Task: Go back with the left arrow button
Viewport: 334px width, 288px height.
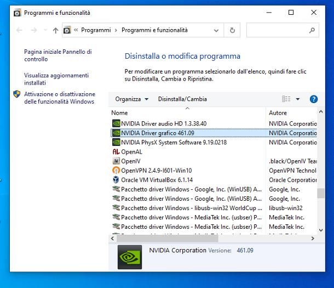Action: coord(19,30)
